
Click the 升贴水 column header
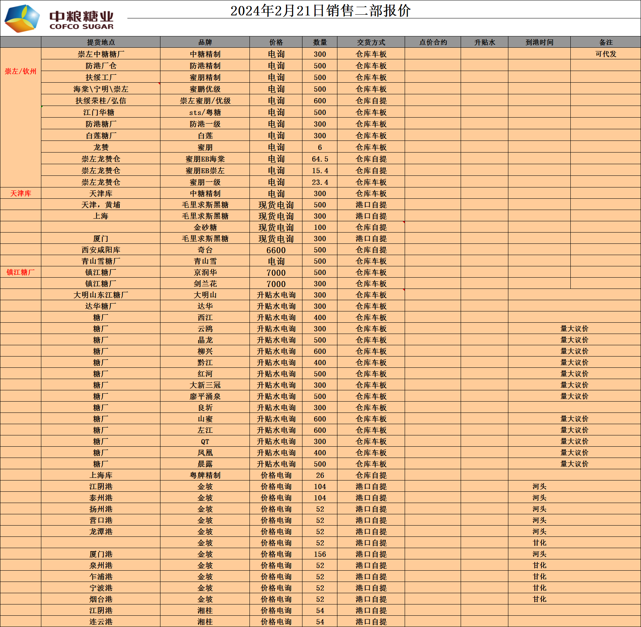coord(484,42)
